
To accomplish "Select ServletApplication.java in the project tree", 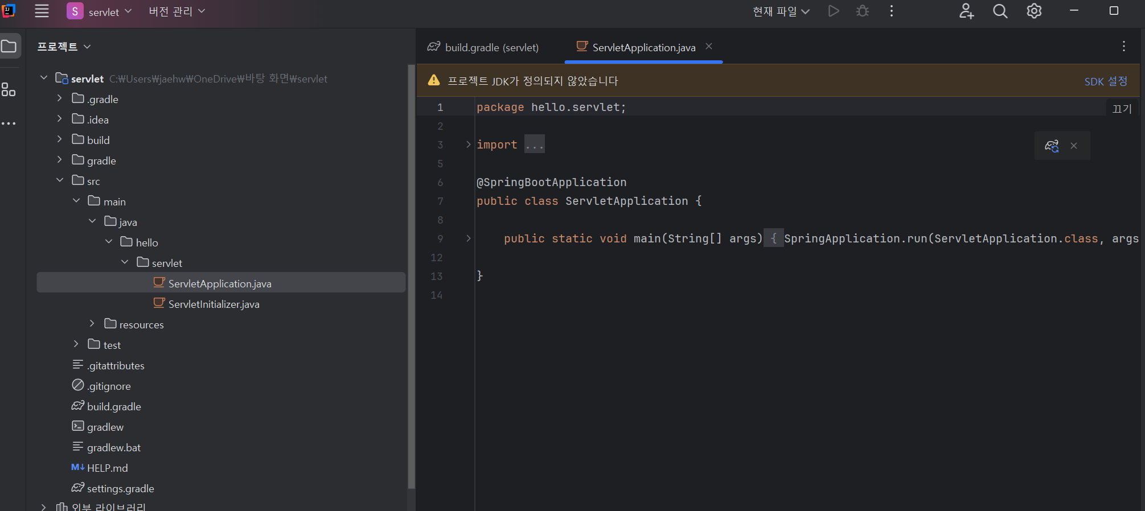I will tap(221, 283).
